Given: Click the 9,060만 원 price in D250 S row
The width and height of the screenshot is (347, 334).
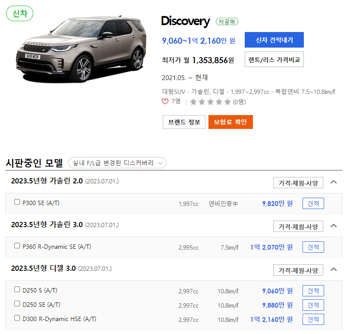Looking at the screenshot, I should pyautogui.click(x=278, y=291).
